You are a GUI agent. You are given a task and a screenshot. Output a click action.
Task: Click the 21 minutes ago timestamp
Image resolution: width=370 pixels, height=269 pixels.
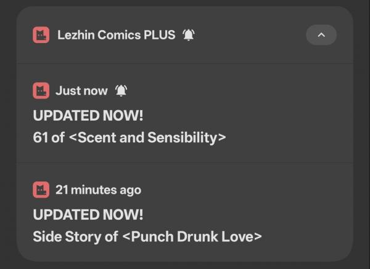98,190
